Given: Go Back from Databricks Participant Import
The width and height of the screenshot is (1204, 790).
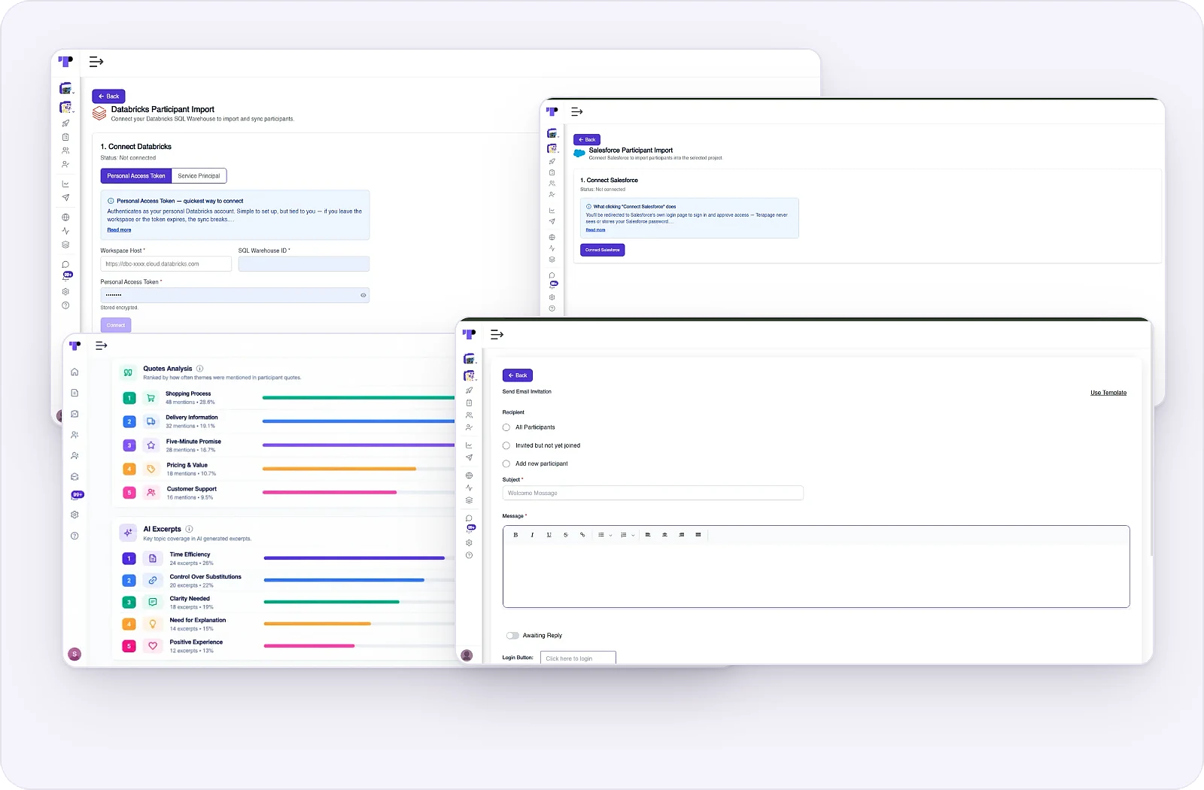Looking at the screenshot, I should [x=108, y=96].
